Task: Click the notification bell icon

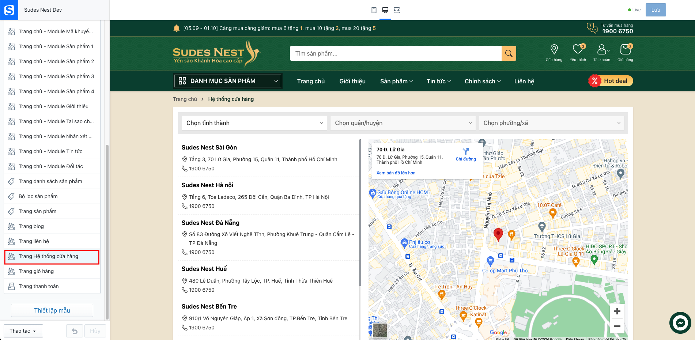Action: point(177,28)
